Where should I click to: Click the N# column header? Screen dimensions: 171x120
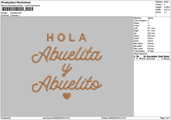138,56
